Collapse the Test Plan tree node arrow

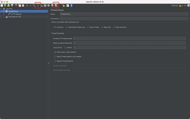pyautogui.click(x=1, y=9)
